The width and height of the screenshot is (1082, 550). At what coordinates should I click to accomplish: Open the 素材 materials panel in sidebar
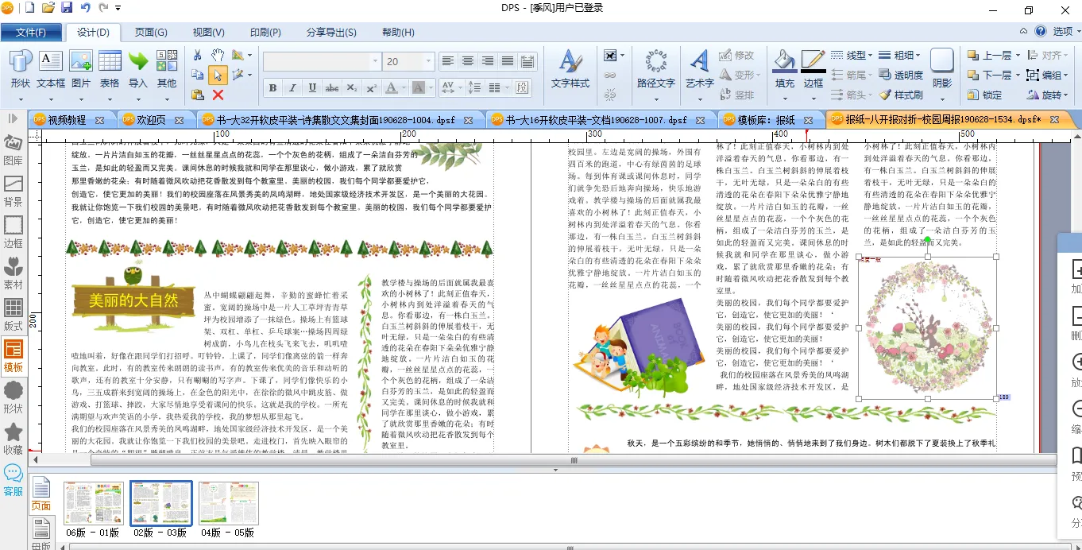[14, 272]
